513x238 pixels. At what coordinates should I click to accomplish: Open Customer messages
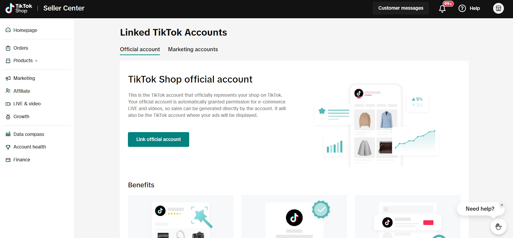point(400,8)
